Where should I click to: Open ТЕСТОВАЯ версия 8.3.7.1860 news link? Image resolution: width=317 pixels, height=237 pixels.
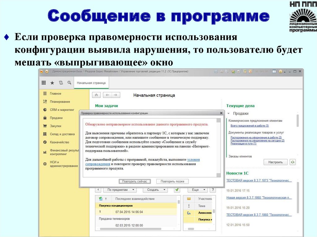(259, 215)
